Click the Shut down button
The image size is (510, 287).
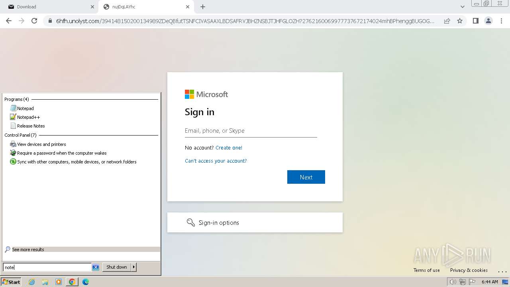click(117, 267)
